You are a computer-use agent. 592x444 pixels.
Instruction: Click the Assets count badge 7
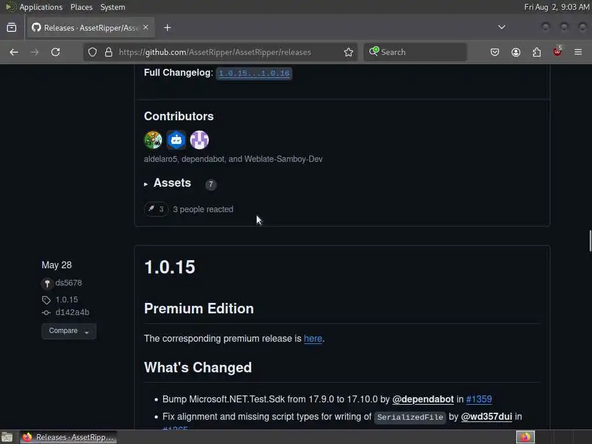(x=210, y=184)
